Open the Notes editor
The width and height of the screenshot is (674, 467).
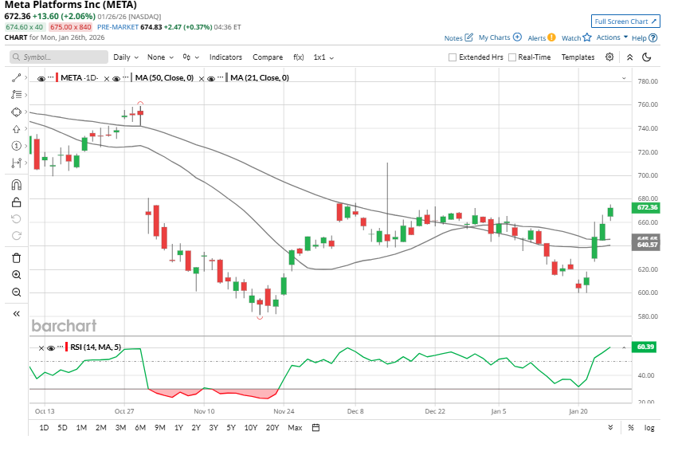point(459,37)
